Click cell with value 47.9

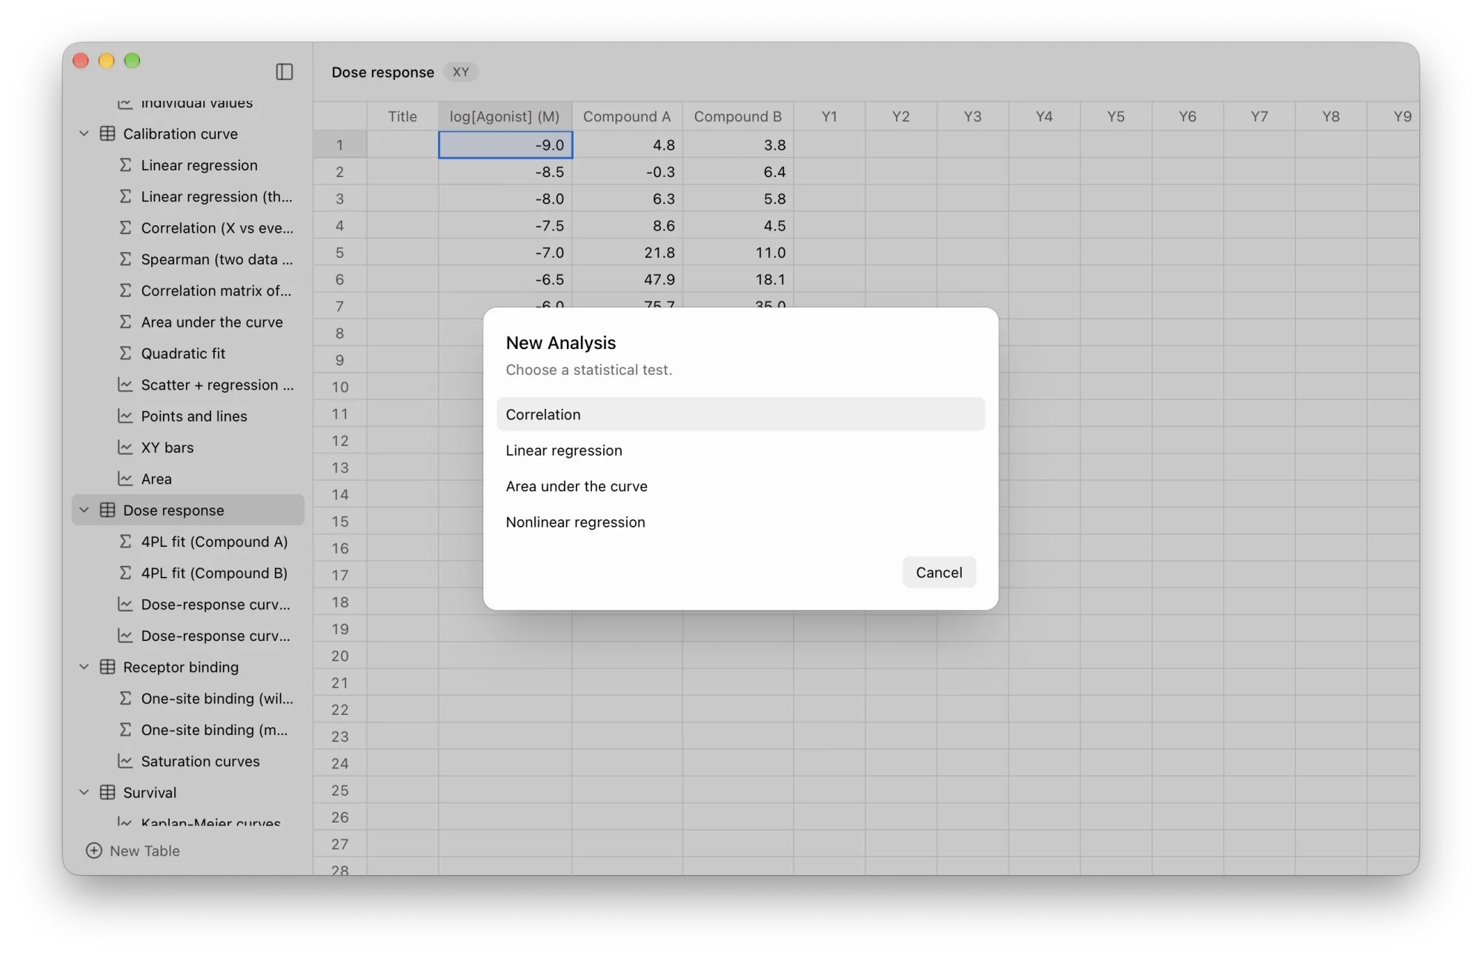[627, 279]
